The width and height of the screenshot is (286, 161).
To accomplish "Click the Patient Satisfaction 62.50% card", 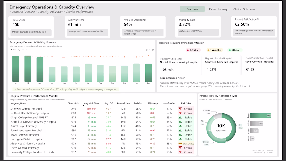I will pyautogui.click(x=254, y=27).
